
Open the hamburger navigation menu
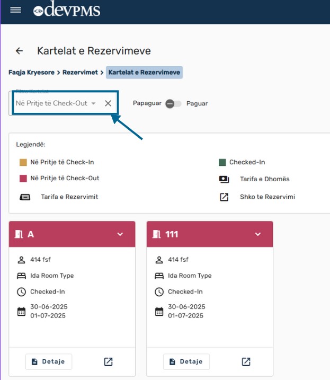coord(16,10)
